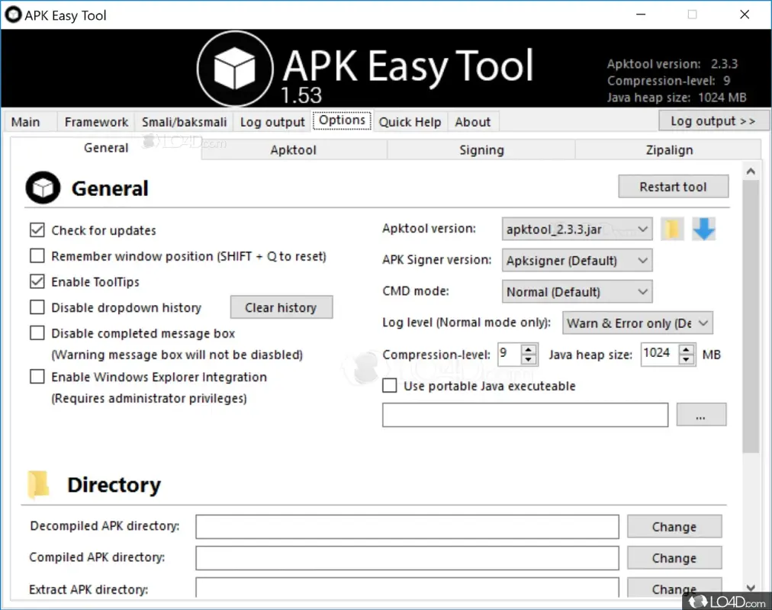This screenshot has height=610, width=772.
Task: Click the Decompiled APK directory field
Action: click(x=407, y=527)
